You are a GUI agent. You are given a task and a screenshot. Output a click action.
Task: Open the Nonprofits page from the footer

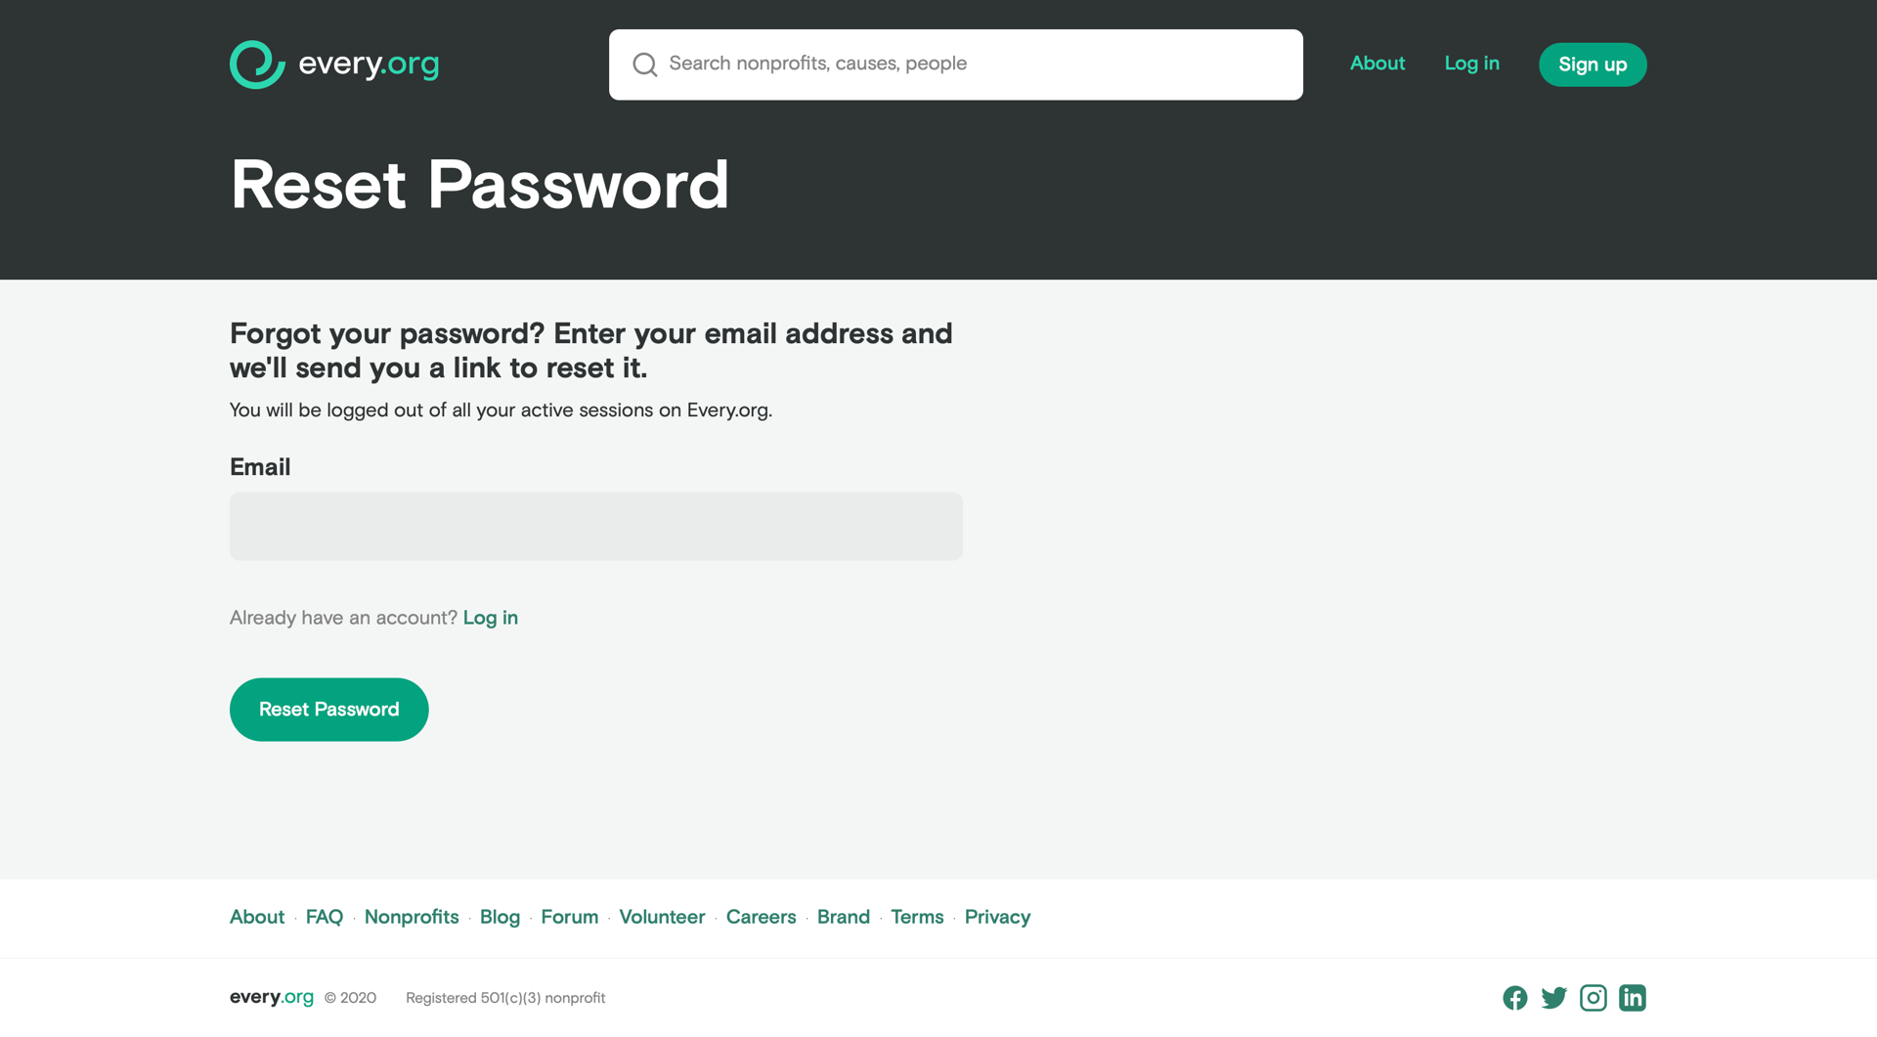tap(411, 917)
